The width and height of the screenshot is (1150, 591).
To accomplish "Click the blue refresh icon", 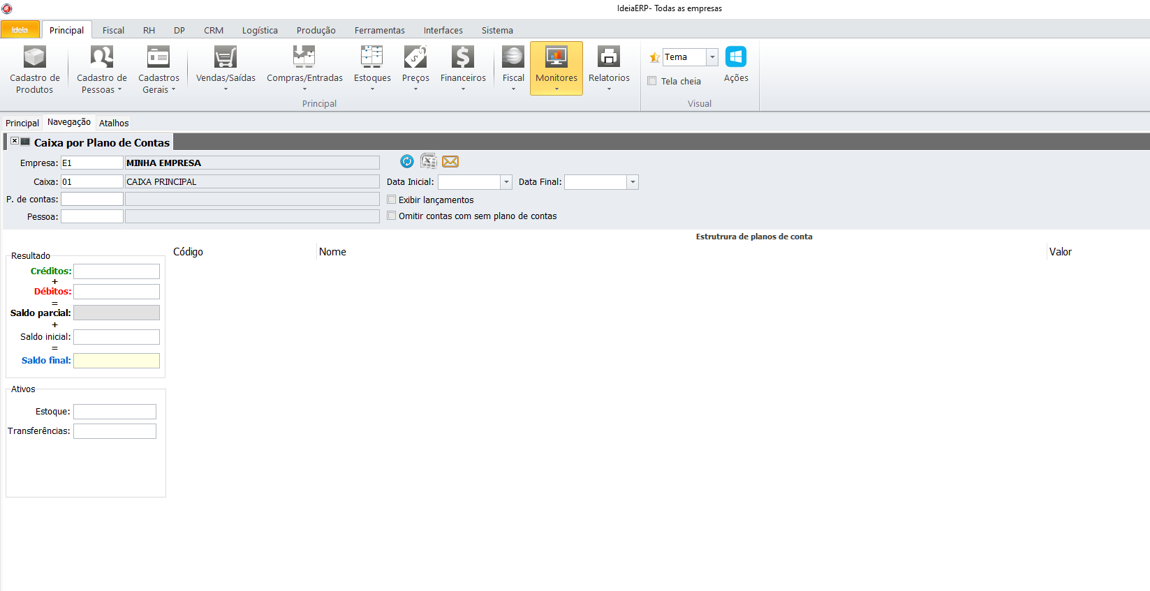I will pos(407,162).
